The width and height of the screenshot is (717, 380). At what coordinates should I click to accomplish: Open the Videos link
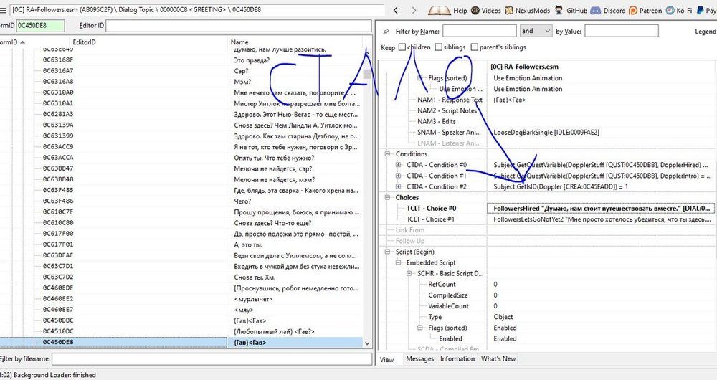(x=485, y=11)
